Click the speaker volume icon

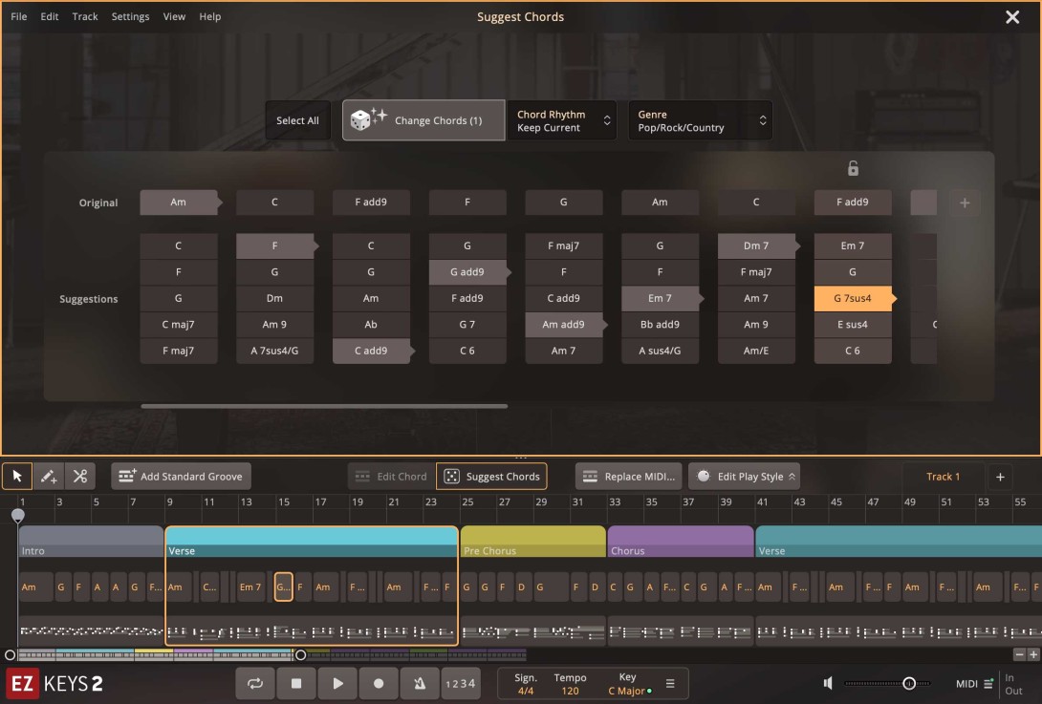[x=828, y=683]
